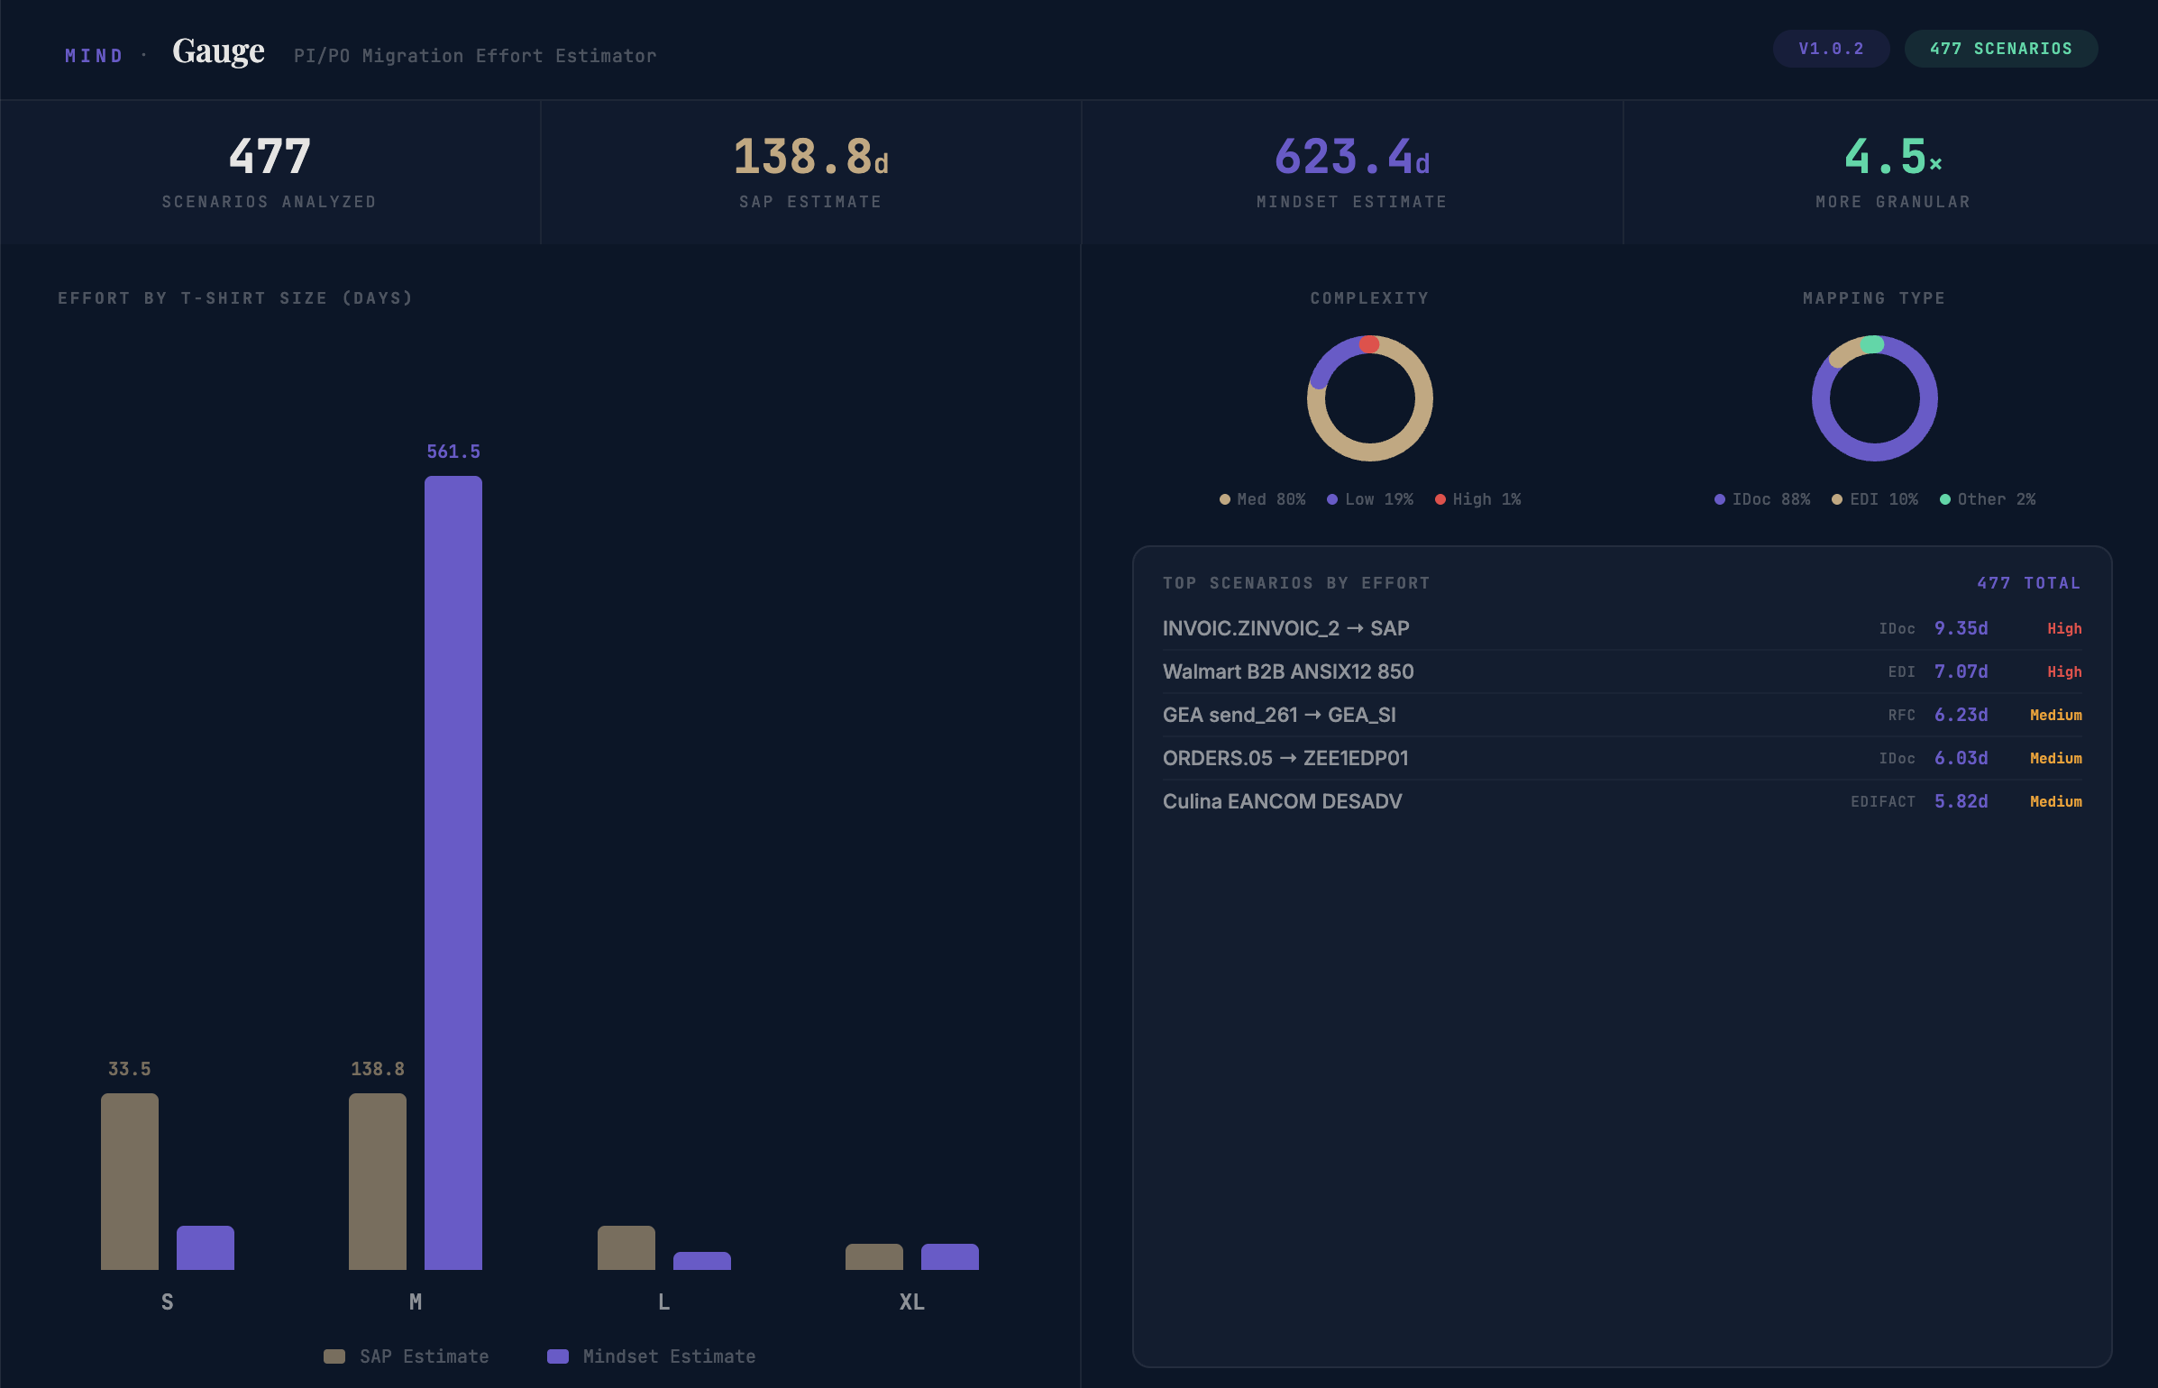Click the V1.0.2 version badge

click(x=1830, y=49)
